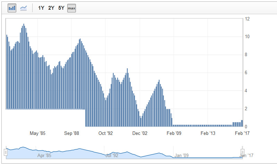
Task: Select the 5Y time range
Action: coord(61,8)
